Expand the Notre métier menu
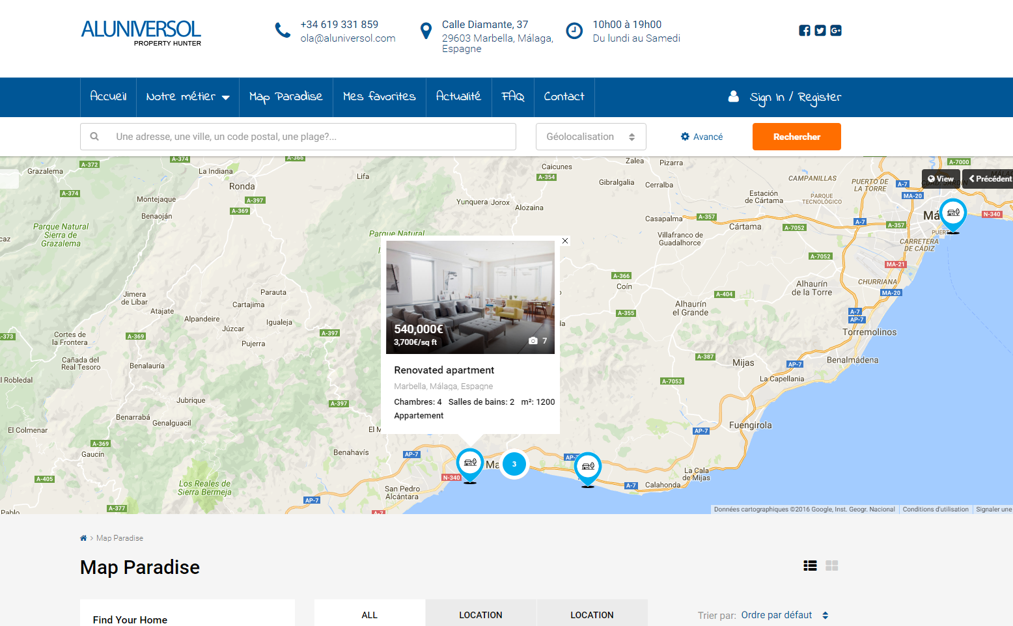1013x626 pixels. tap(187, 96)
